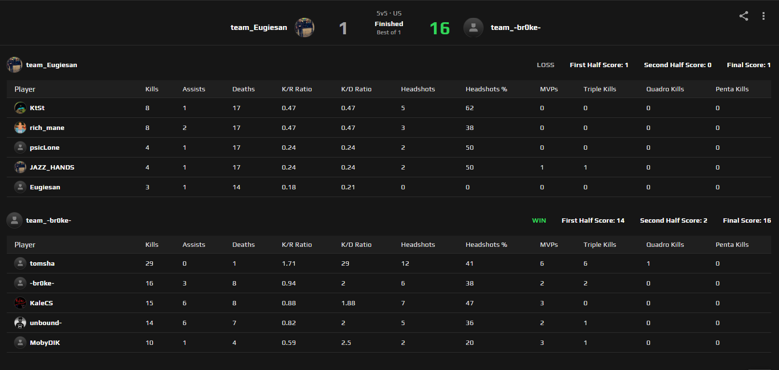The height and width of the screenshot is (370, 779).
Task: Click tomsha's K/R Ratio value 1.71
Action: point(289,263)
